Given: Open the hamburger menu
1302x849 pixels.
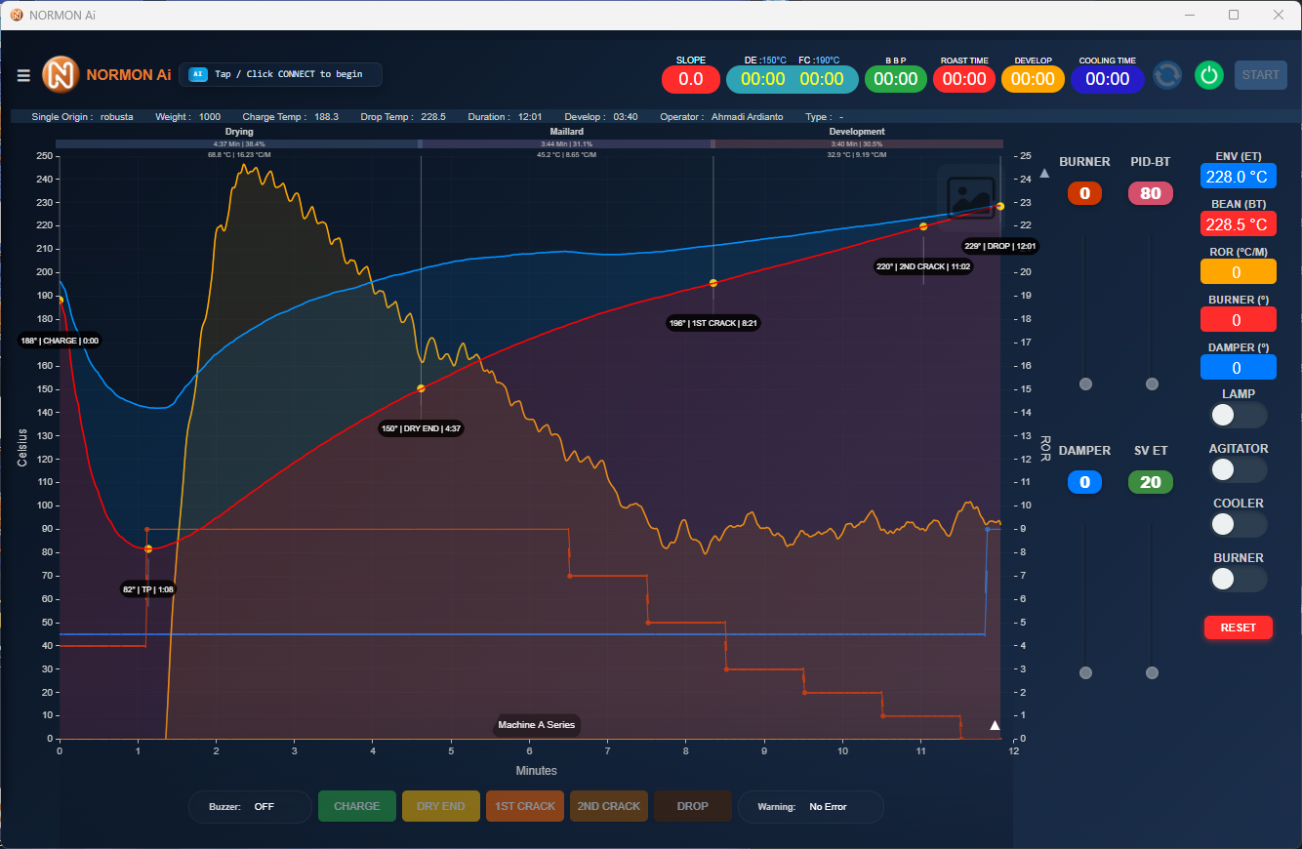Looking at the screenshot, I should [x=23, y=75].
